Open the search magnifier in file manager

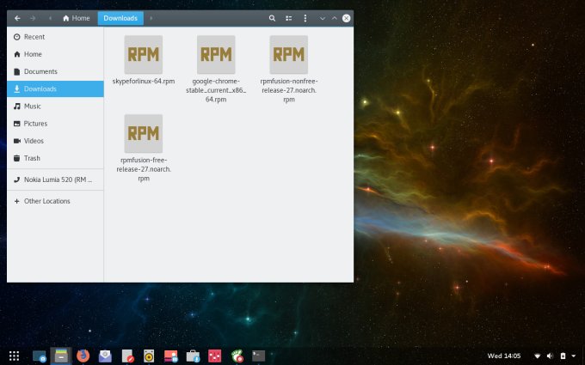pyautogui.click(x=272, y=18)
